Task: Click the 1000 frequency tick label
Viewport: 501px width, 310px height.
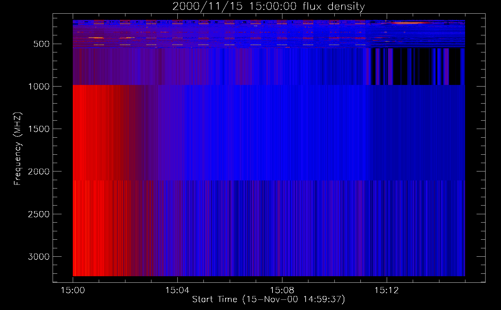Action: coord(39,86)
